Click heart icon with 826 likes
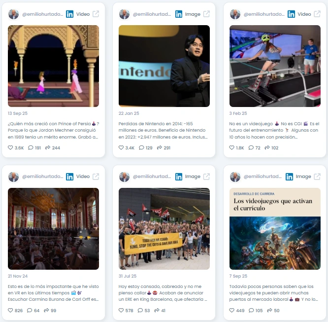Viewport: 328px width, 322px height. click(10, 310)
